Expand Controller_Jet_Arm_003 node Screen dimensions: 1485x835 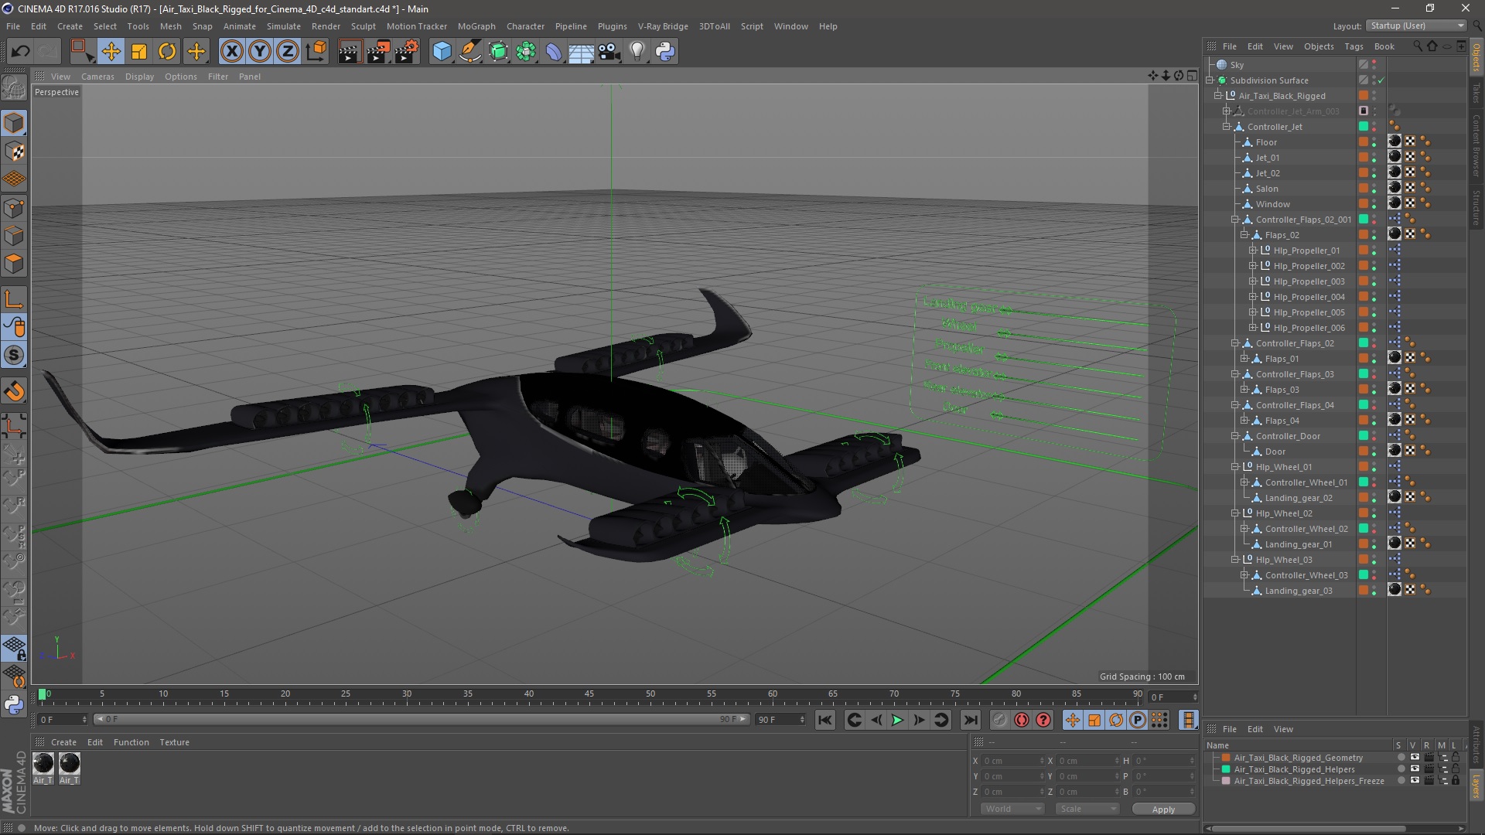[x=1227, y=111]
